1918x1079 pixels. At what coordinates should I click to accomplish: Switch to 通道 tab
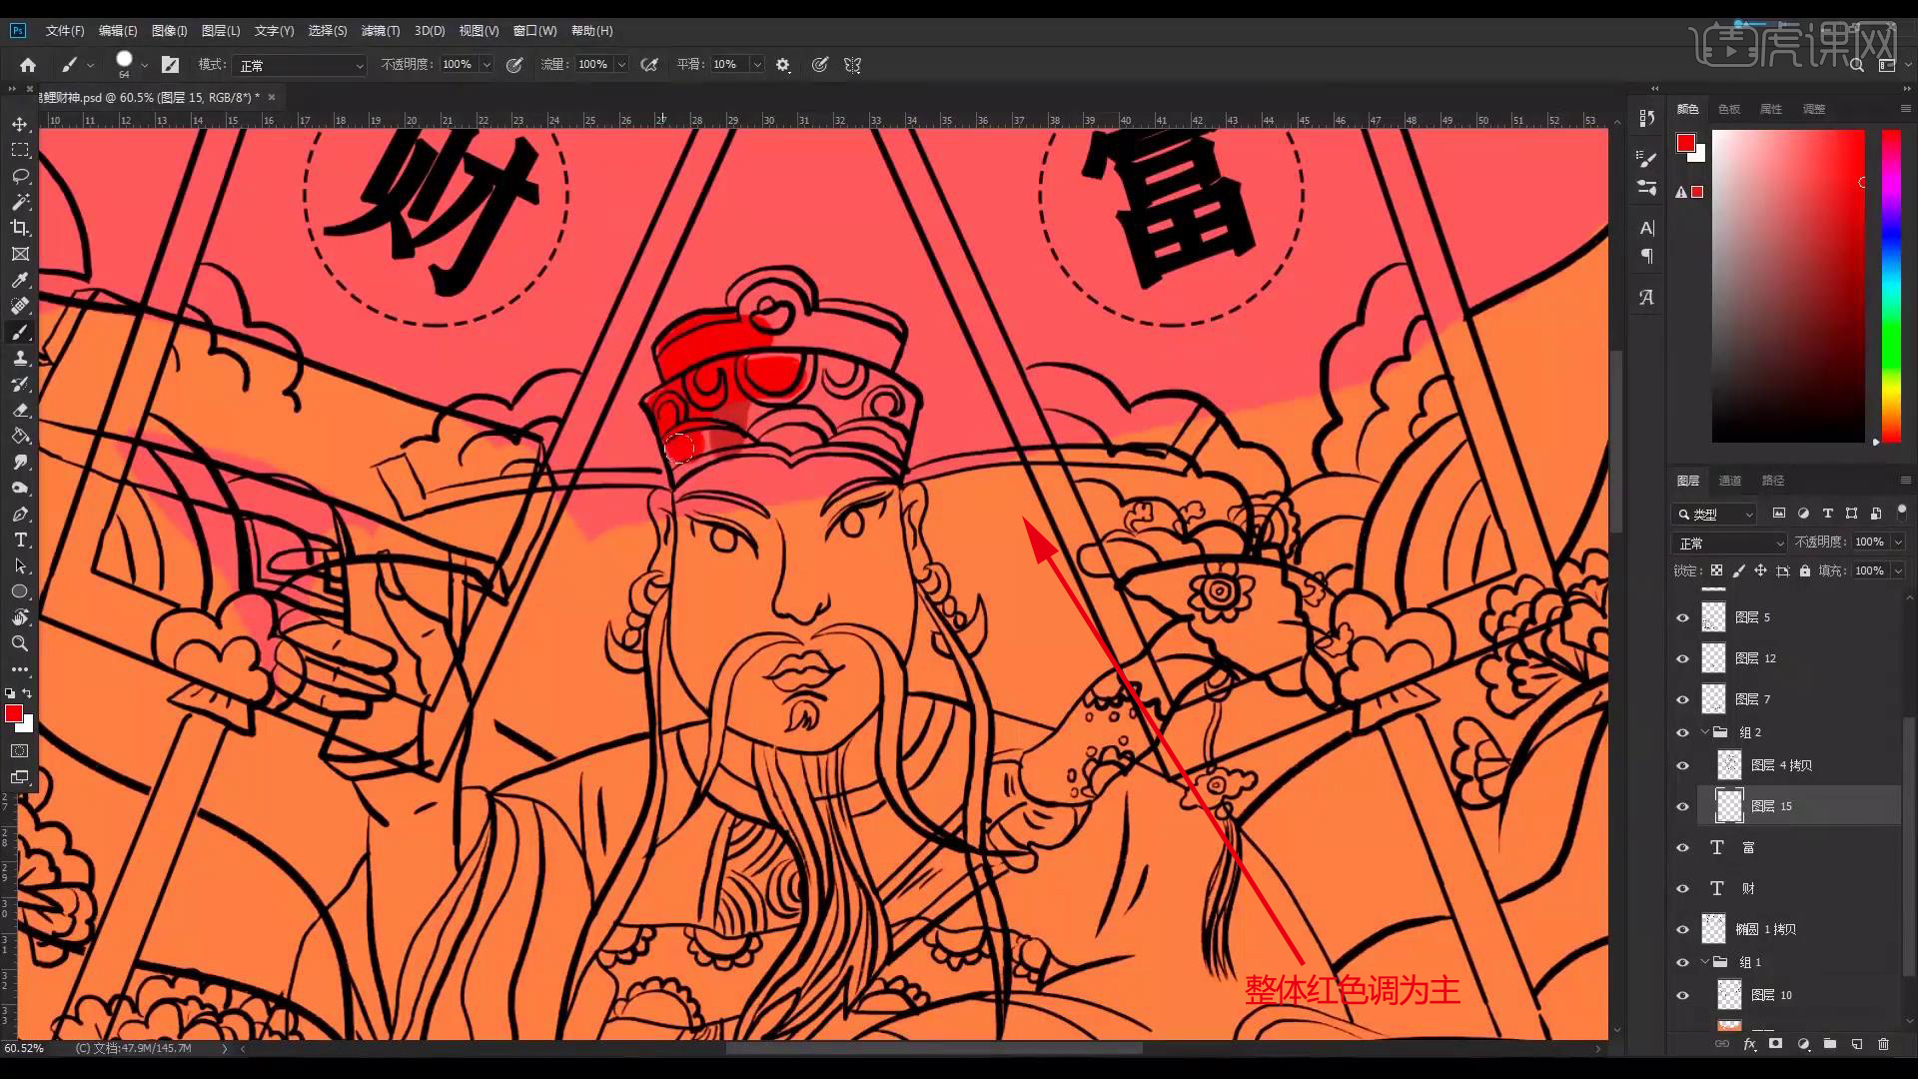(1730, 481)
